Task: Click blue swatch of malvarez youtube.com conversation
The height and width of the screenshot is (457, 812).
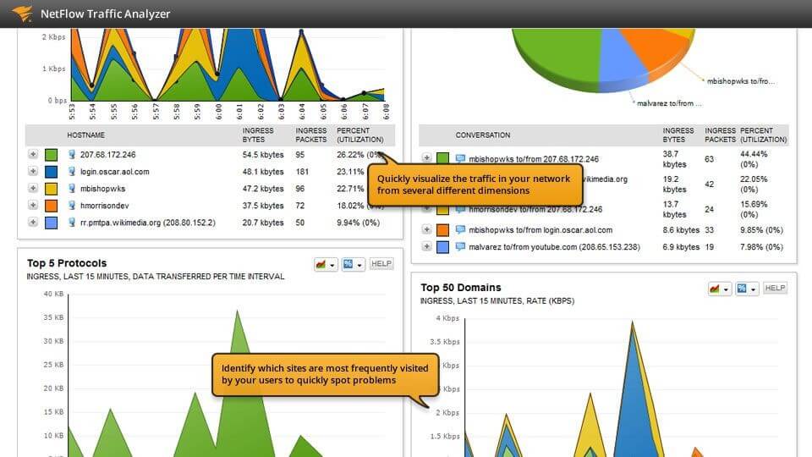Action: [442, 246]
